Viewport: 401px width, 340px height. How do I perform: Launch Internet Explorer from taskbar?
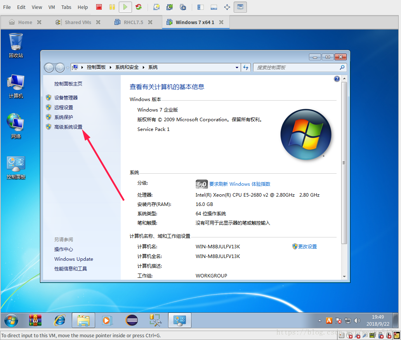[60, 320]
